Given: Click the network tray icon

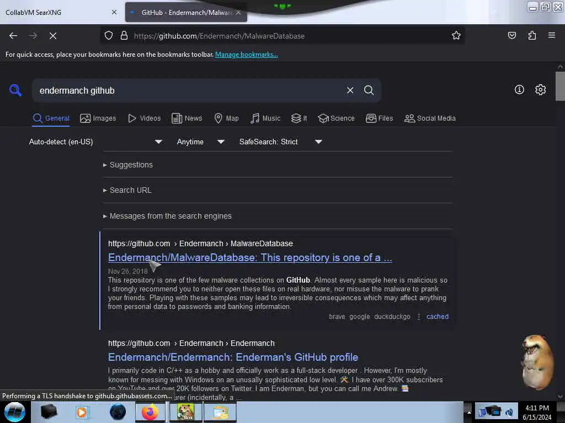Looking at the screenshot, I should pyautogui.click(x=494, y=411).
